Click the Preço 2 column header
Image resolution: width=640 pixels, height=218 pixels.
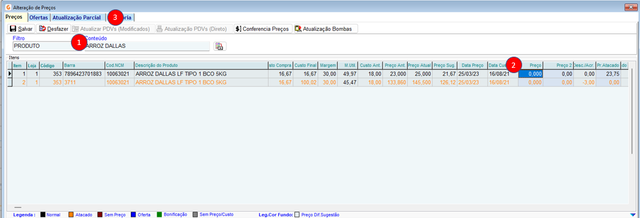click(x=558, y=65)
